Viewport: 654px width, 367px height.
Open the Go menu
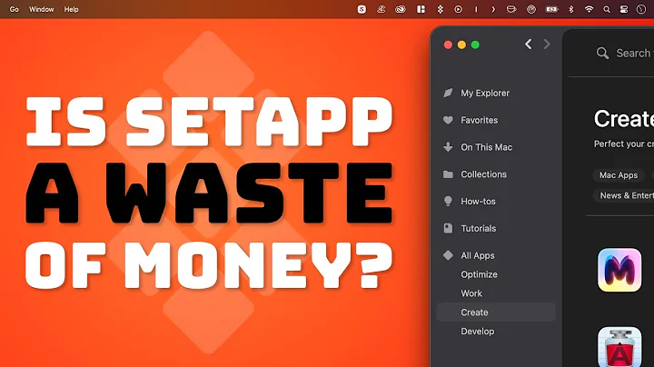point(15,9)
